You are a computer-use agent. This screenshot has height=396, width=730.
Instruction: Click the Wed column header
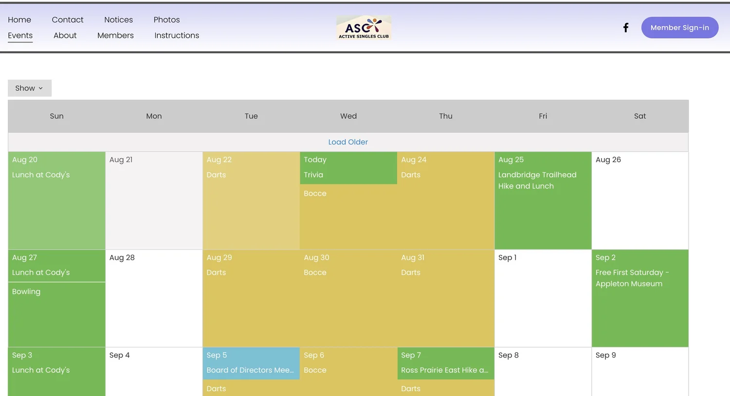point(348,116)
